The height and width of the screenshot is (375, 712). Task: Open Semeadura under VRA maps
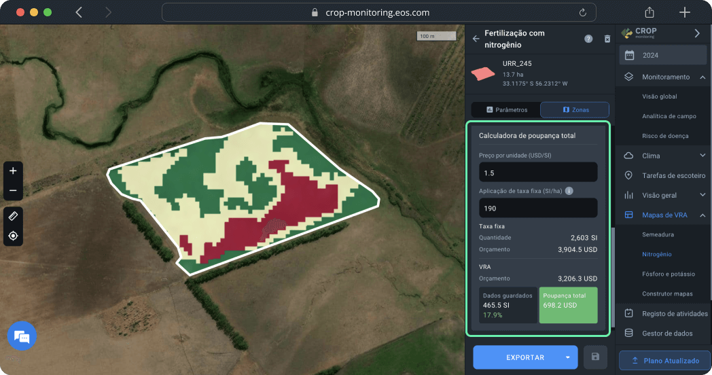tap(658, 234)
